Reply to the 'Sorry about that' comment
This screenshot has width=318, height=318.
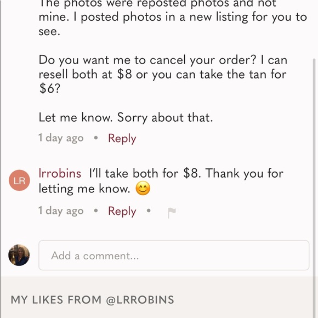[x=122, y=139]
